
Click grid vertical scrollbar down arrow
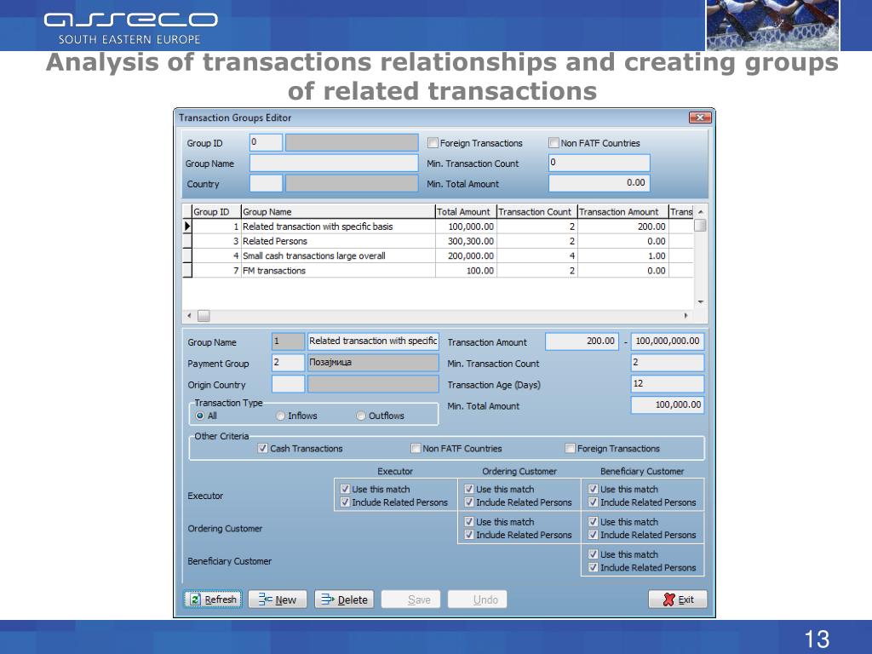[701, 302]
